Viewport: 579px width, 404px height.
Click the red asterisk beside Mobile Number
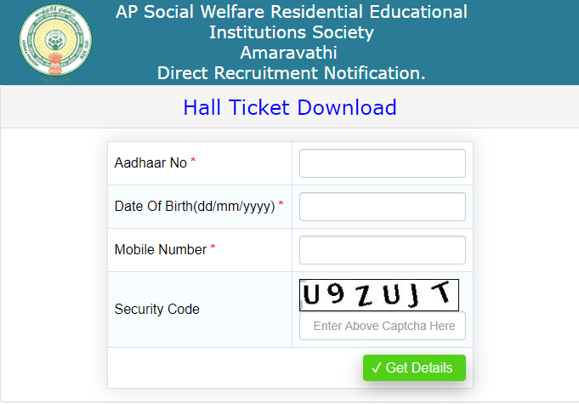pyautogui.click(x=213, y=248)
